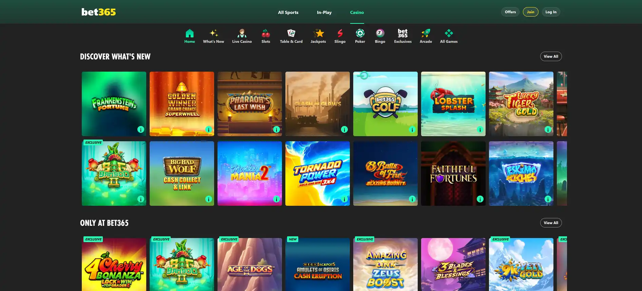Launch Frankenstein's Fortune game tile
This screenshot has height=291, width=642.
[x=114, y=104]
